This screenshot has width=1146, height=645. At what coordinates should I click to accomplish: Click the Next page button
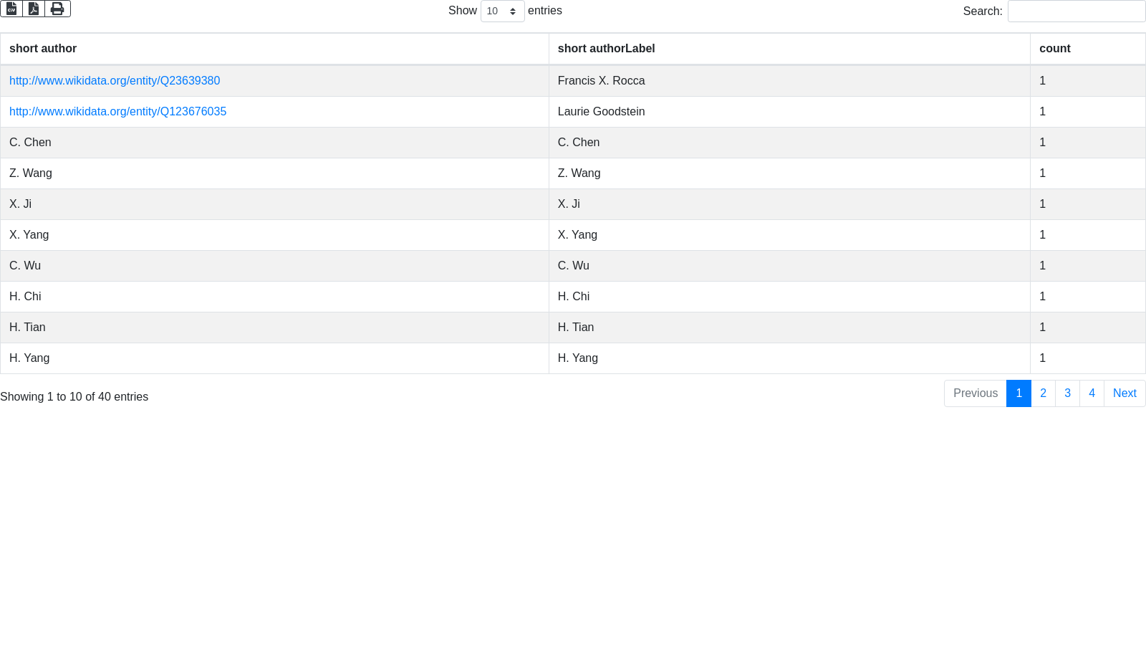(1124, 393)
